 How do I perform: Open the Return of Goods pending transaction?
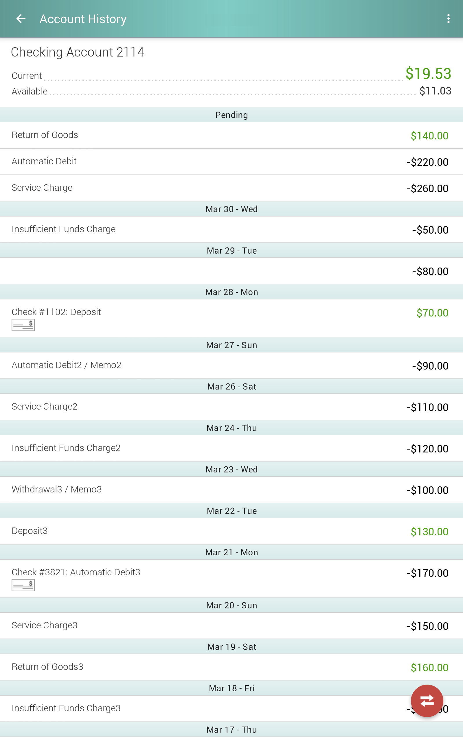231,135
